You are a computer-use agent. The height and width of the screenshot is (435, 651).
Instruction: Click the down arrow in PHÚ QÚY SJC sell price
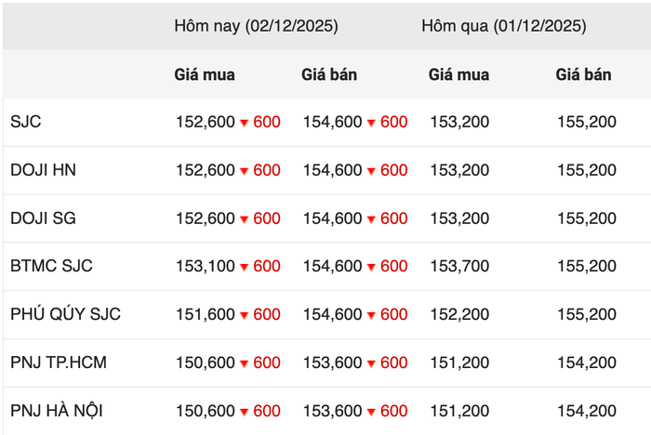point(371,315)
